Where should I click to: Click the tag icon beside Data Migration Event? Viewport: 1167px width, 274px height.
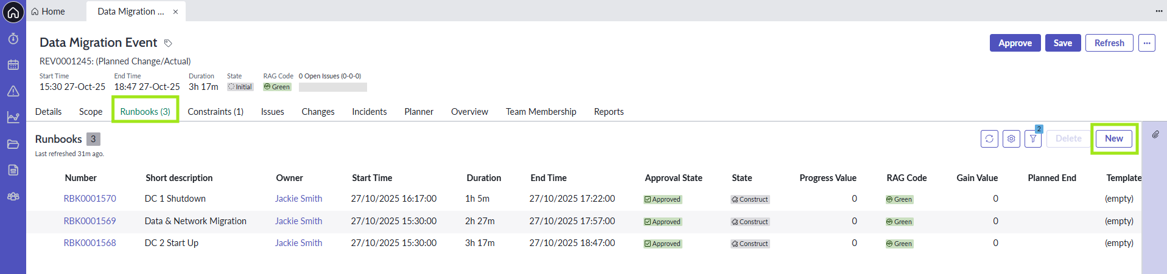(x=169, y=43)
